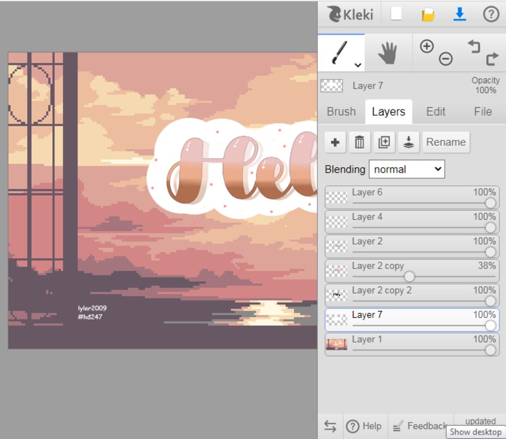Select the Layer 6 row
This screenshot has width=506, height=439.
[x=412, y=197]
